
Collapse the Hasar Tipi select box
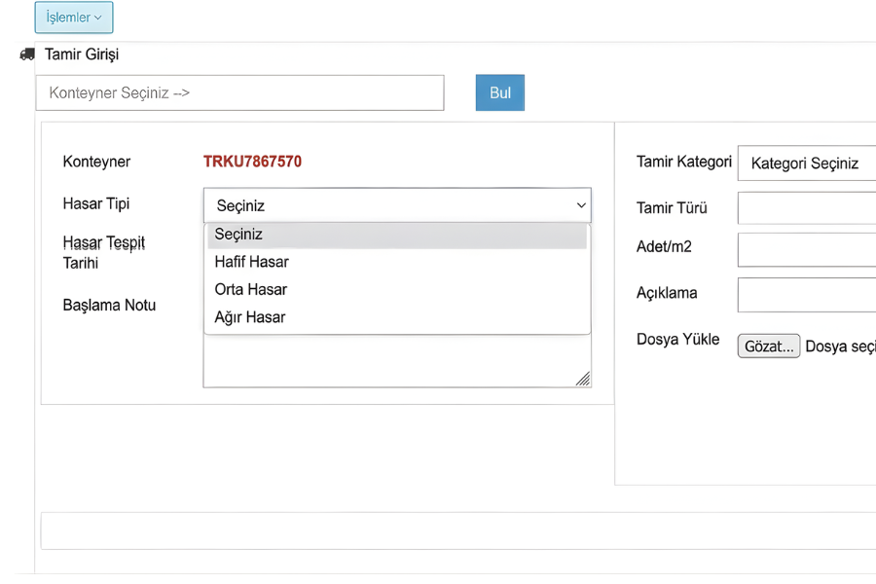click(x=389, y=205)
